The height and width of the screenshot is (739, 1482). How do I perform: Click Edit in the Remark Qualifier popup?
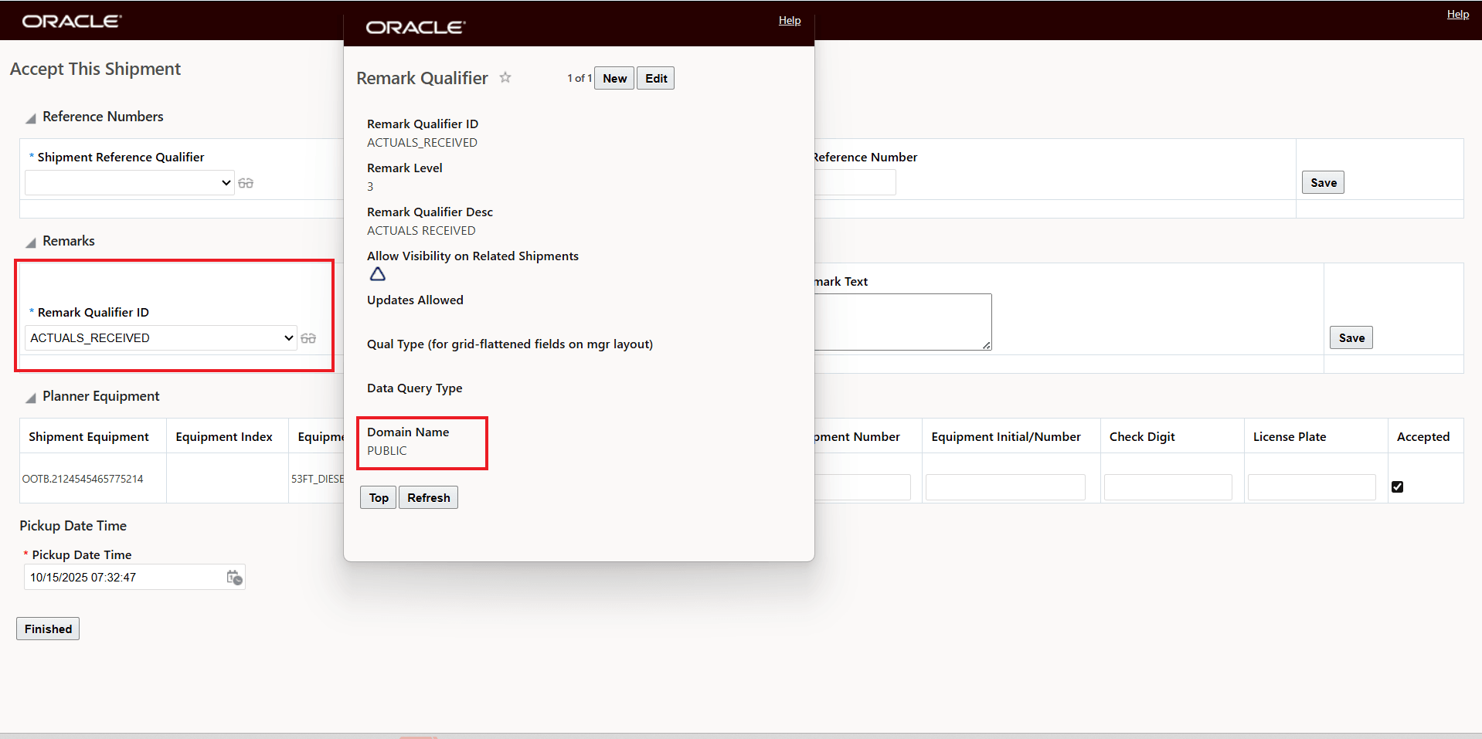click(656, 78)
